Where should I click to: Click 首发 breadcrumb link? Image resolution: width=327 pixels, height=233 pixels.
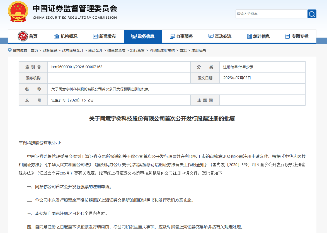click(183, 50)
